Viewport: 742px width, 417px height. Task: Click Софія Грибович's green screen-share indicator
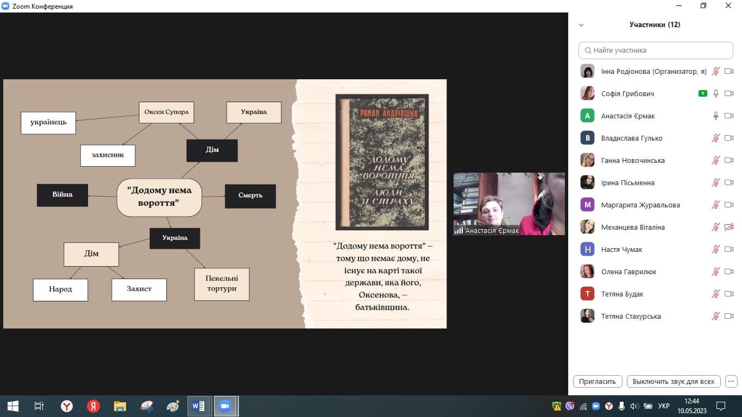(703, 93)
